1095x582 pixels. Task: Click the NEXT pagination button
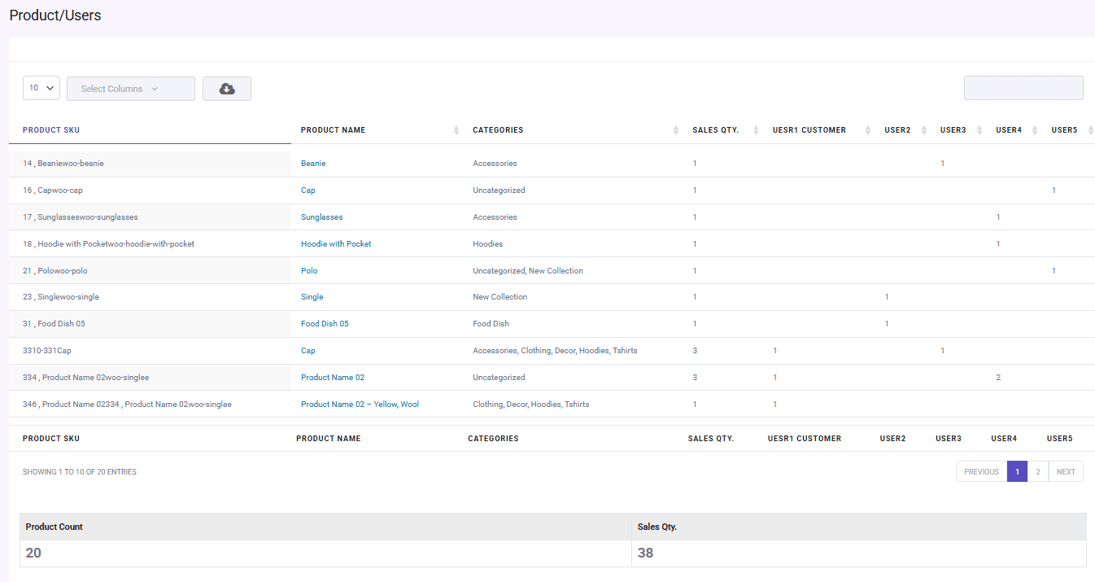pyautogui.click(x=1066, y=471)
